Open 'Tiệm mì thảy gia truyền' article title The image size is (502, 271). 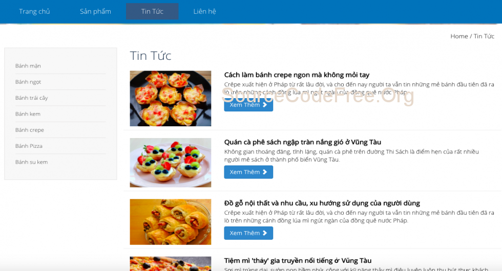pos(298,260)
